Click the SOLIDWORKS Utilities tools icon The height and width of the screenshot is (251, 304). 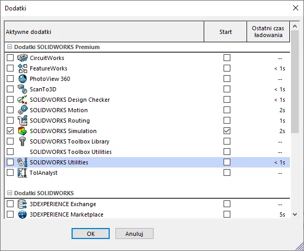[22, 162]
